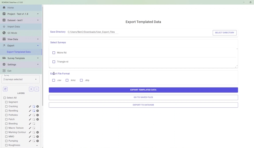Check the Cracking layer checkbox

tap(6, 107)
